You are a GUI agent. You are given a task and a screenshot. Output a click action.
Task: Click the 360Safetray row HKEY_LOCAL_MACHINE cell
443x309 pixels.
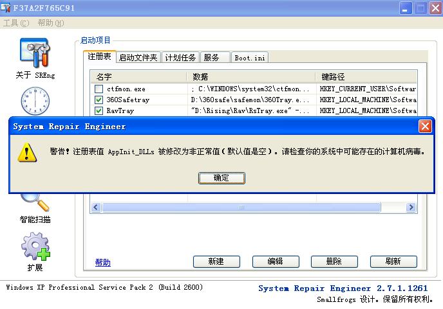[368, 100]
